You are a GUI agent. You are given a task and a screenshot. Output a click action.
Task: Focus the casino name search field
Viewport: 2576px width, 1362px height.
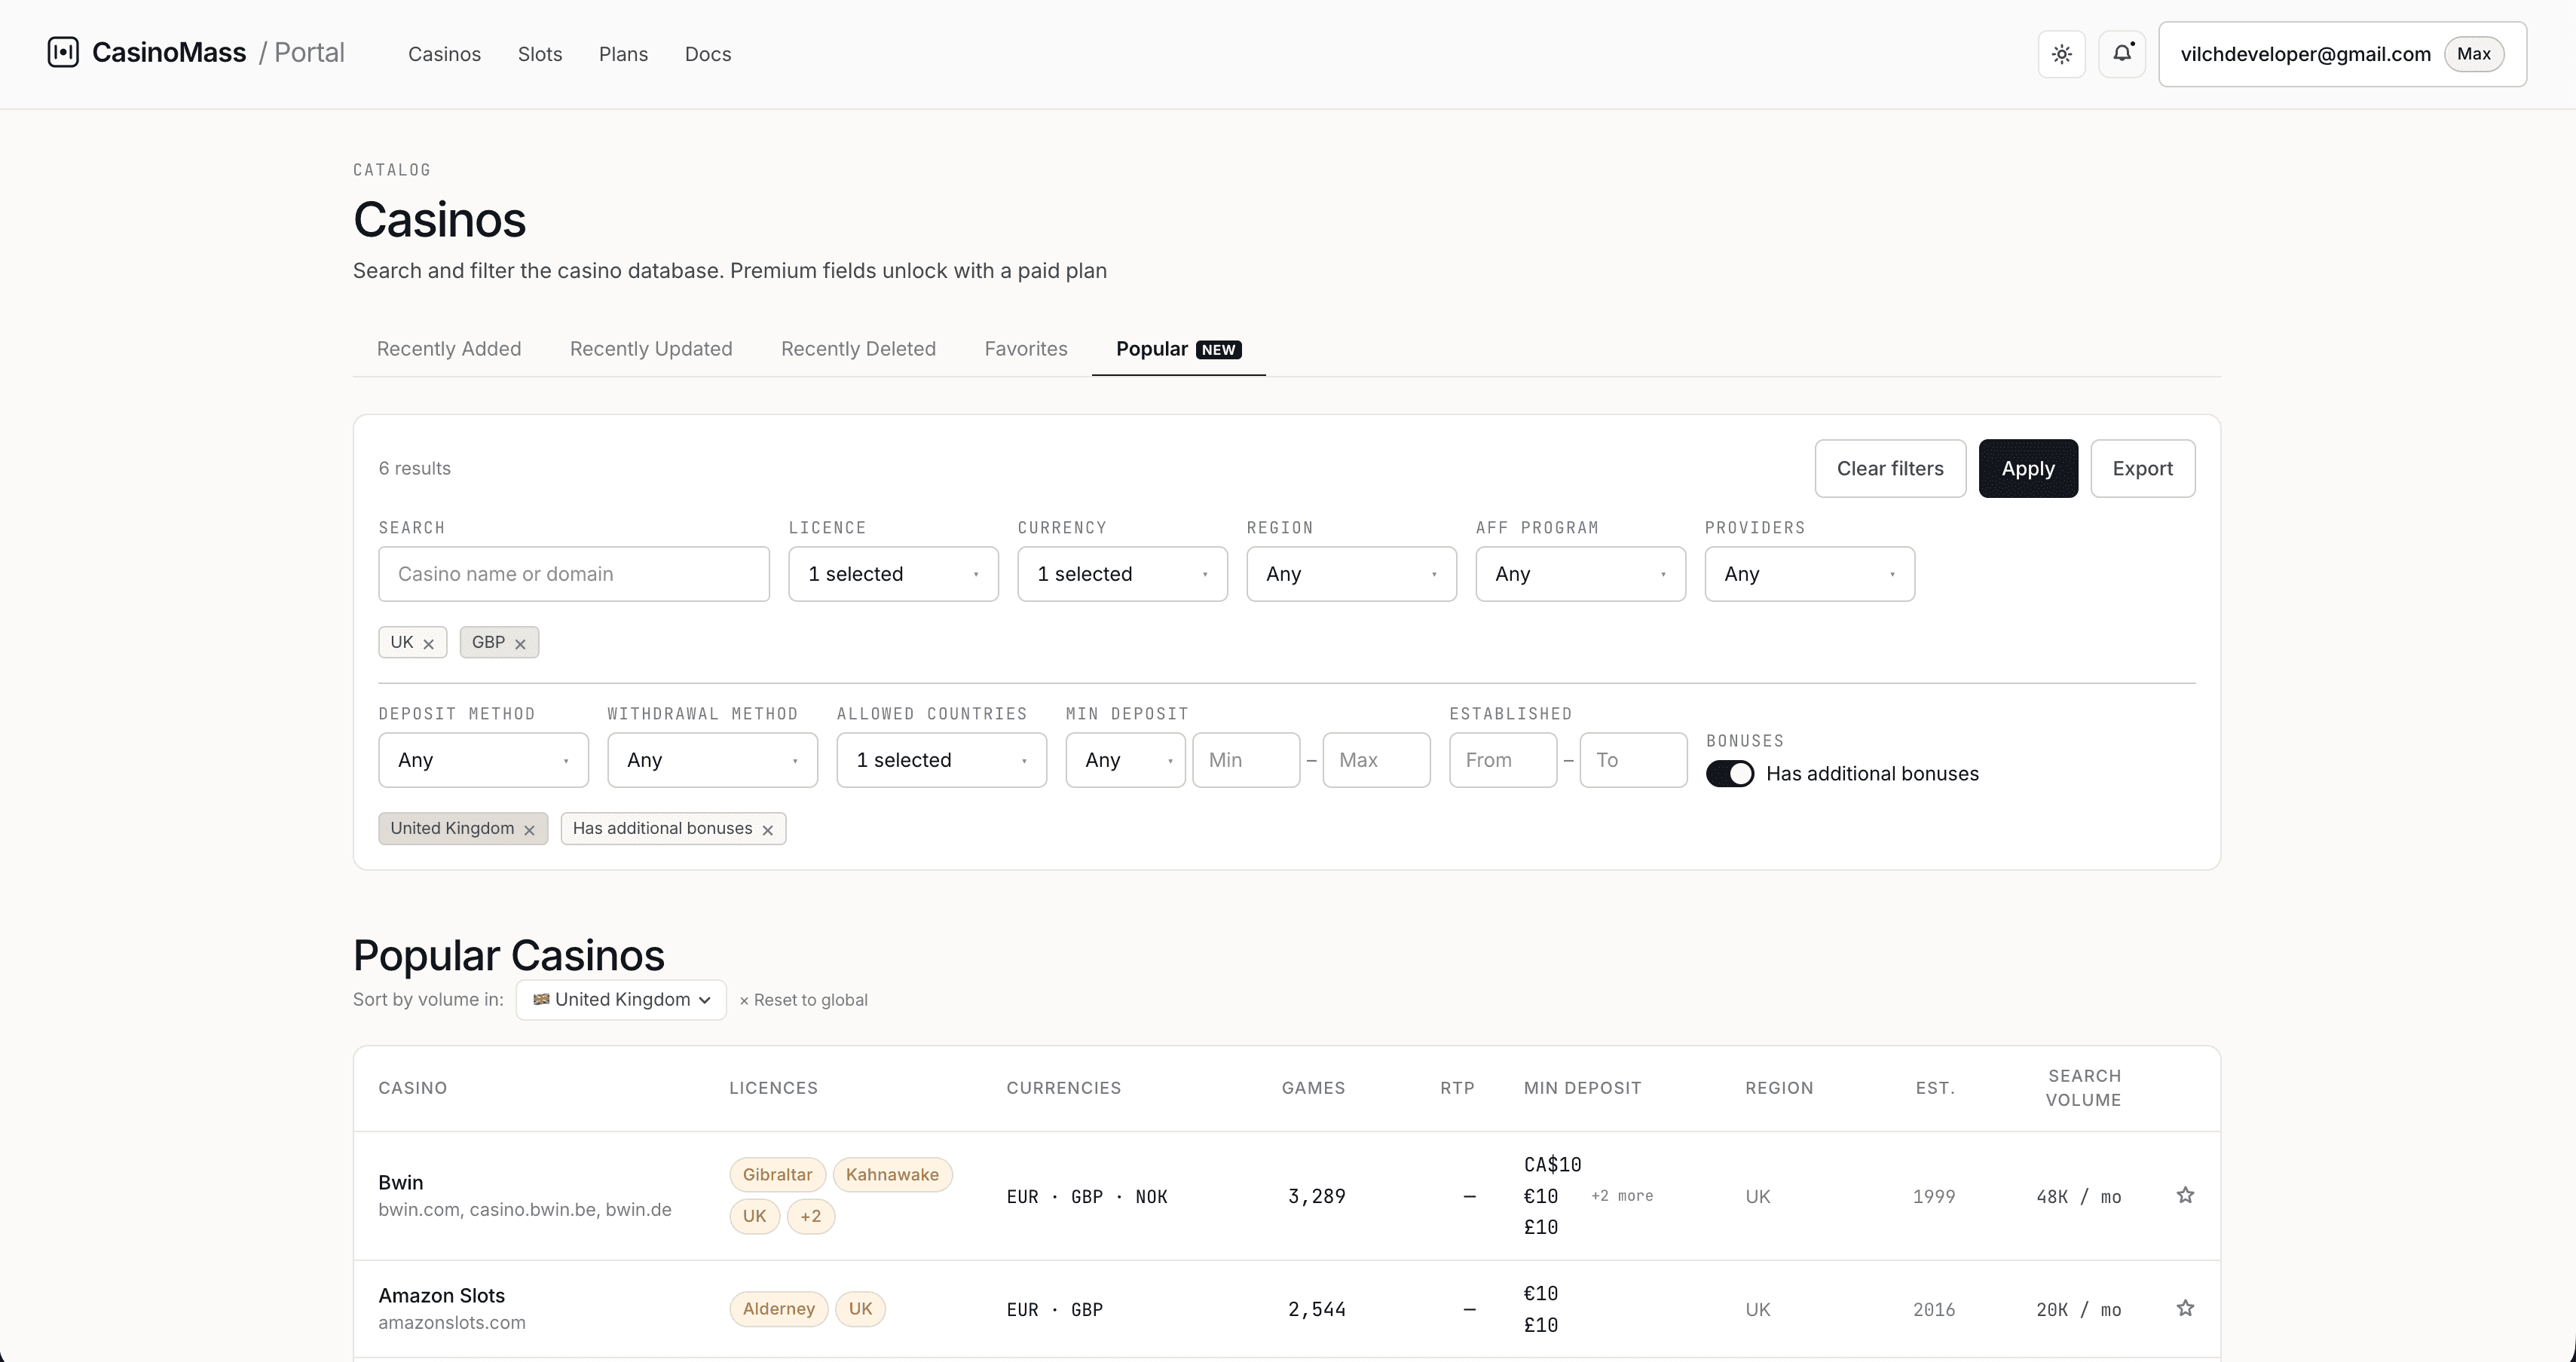pyautogui.click(x=574, y=573)
